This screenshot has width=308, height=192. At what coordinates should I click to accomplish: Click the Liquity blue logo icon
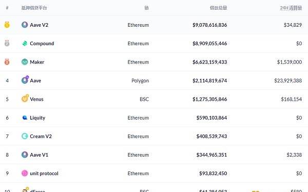click(25, 118)
